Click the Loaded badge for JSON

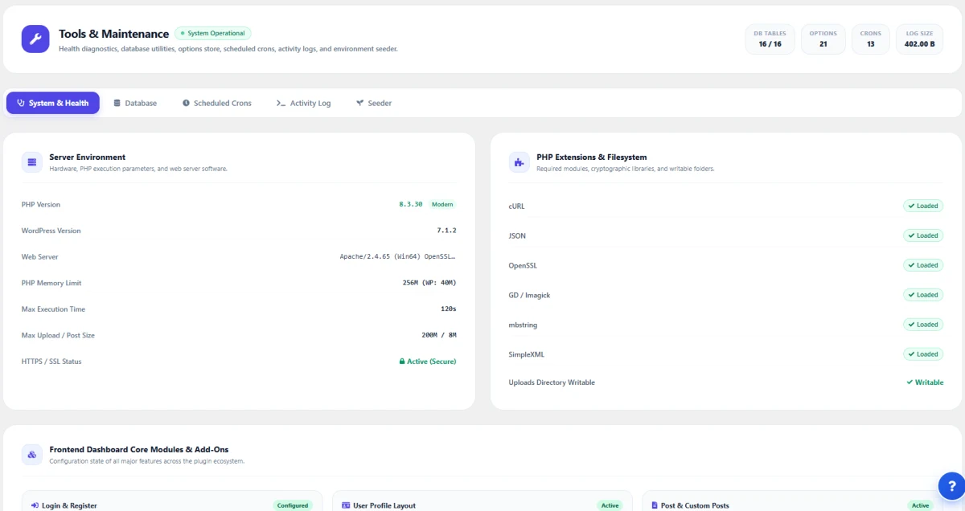(923, 235)
